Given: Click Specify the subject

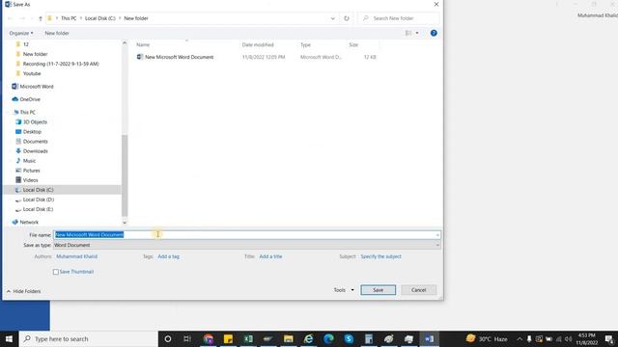Looking at the screenshot, I should (x=380, y=256).
